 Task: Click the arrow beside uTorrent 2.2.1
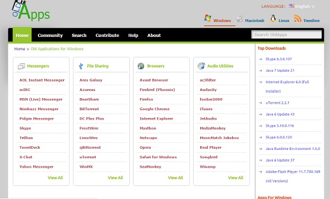261,103
